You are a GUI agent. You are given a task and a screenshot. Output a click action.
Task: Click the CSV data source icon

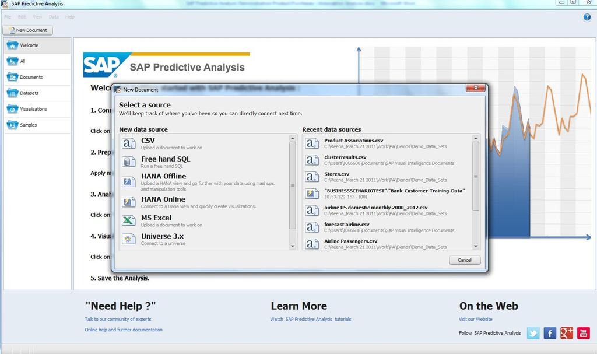129,143
